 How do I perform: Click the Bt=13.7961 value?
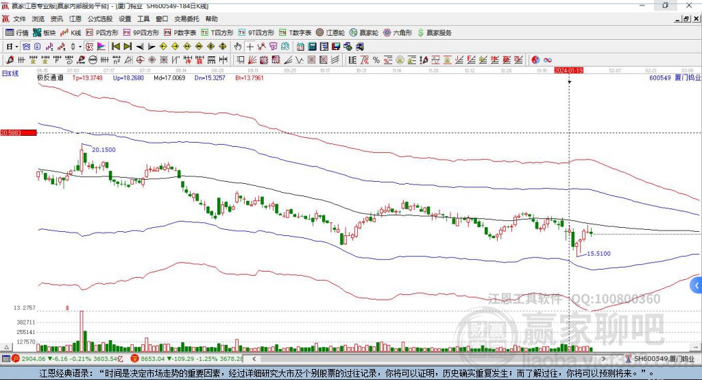pyautogui.click(x=250, y=78)
